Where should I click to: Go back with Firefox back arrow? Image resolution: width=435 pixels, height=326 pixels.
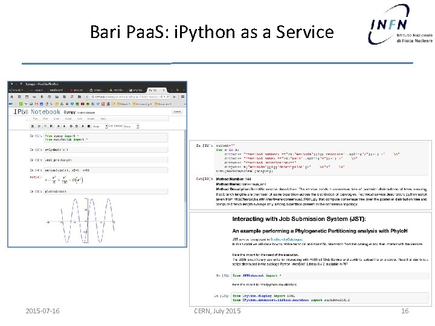[87, 97]
